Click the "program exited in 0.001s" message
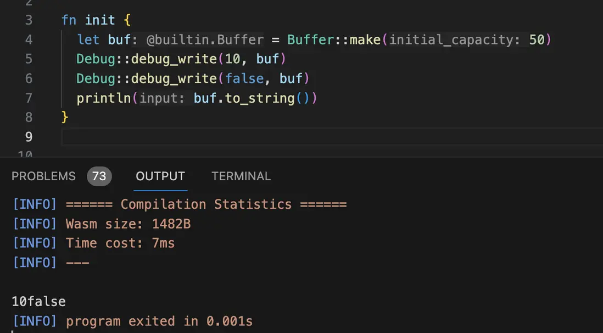 159,321
